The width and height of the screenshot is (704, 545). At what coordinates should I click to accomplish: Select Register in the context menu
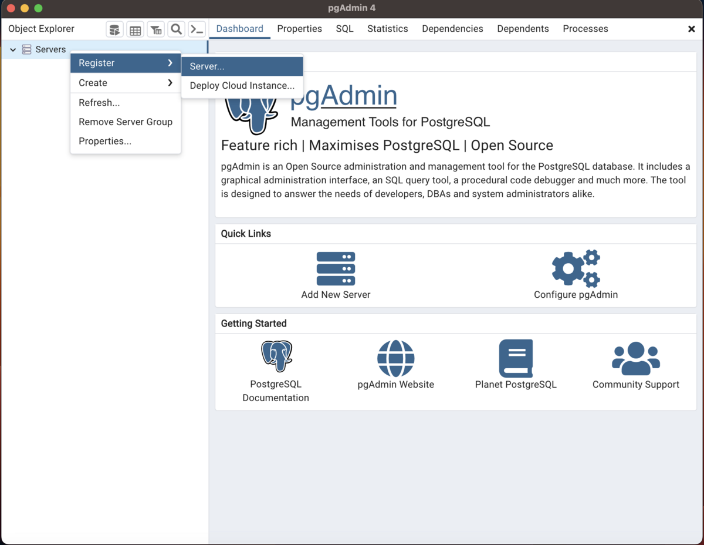126,63
